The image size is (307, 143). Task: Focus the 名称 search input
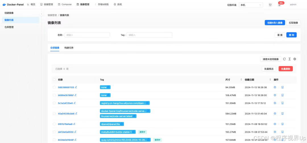(x=87, y=35)
